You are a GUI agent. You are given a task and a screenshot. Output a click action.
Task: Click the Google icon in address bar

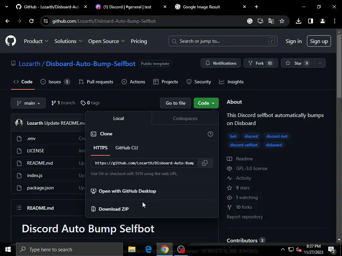coord(250,21)
